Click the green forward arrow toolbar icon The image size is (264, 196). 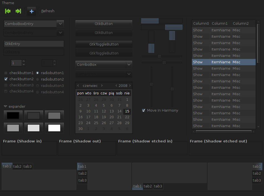(x=18, y=11)
